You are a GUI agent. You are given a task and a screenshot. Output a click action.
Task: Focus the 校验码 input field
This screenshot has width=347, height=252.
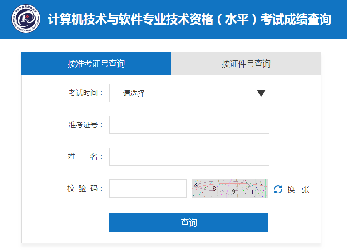148,188
